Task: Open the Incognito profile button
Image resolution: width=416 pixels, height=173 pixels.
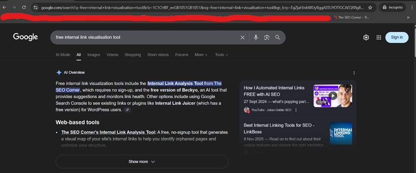Action: pyautogui.click(x=393, y=8)
